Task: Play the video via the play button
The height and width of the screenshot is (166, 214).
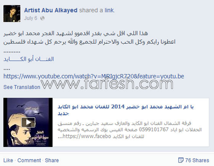Action: click(28, 122)
